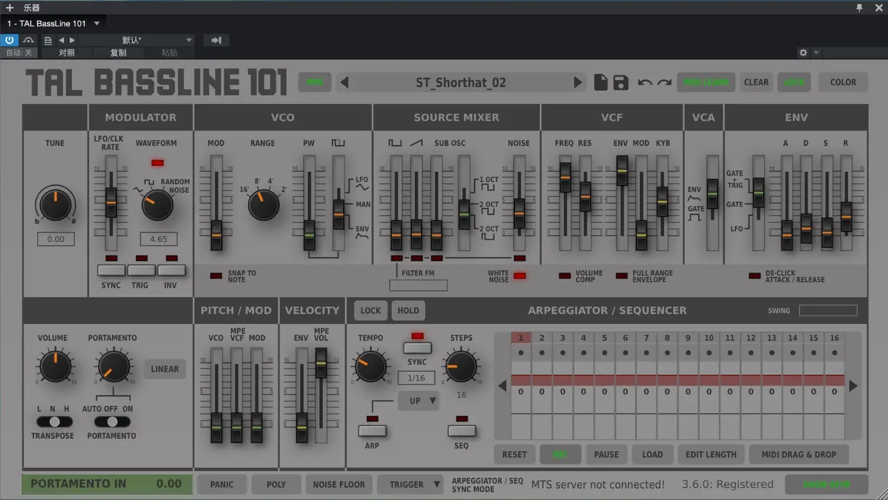Toggle the modulator SYNC switch
Viewport: 888px width, 500px height.
tap(111, 270)
